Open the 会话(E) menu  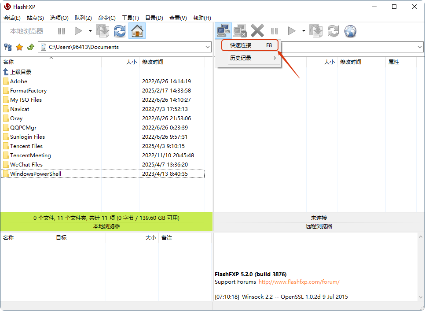(12, 18)
